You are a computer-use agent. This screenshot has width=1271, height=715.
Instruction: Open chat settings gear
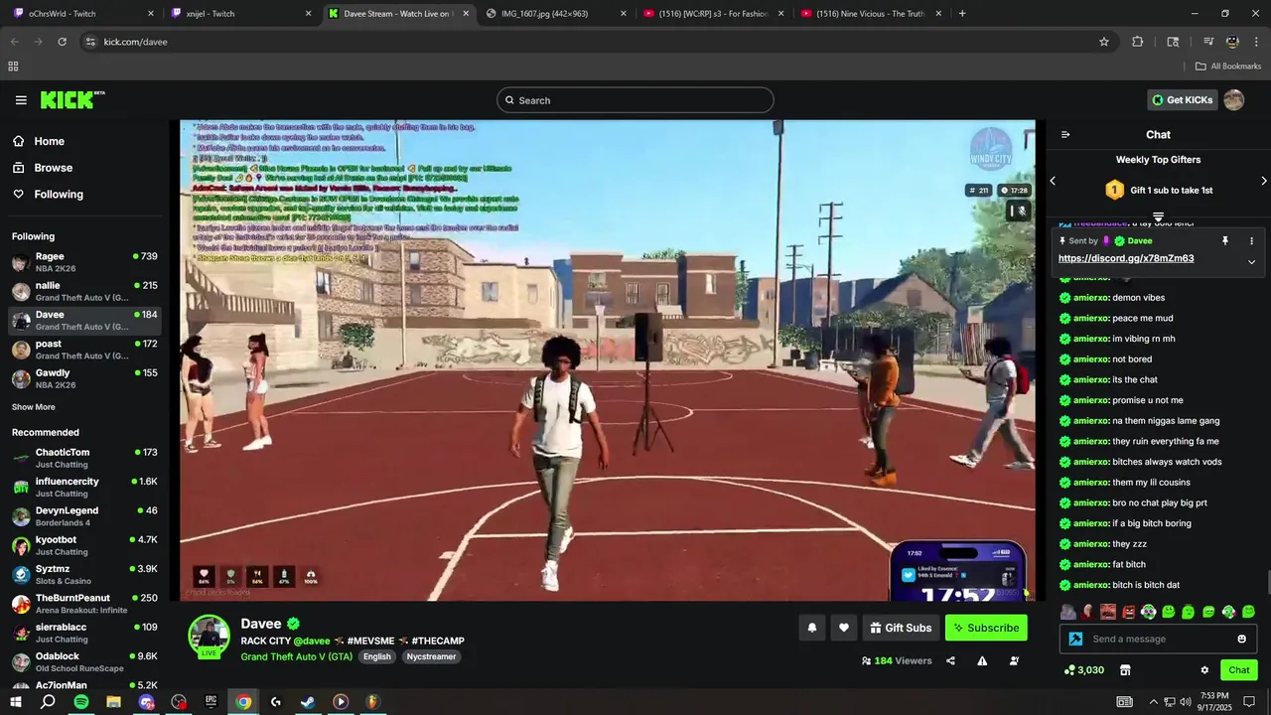1204,670
